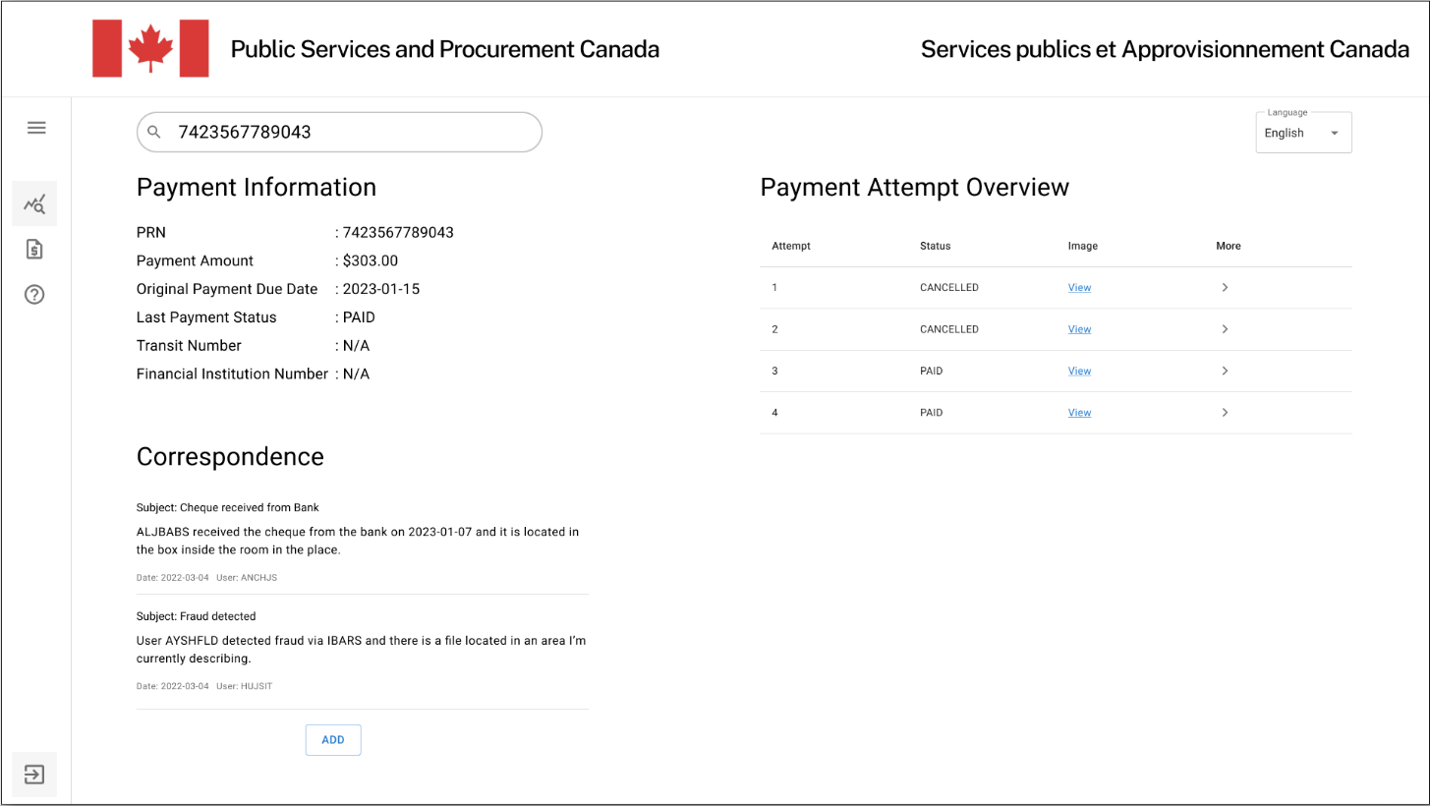Click the Canada flag logo
The width and height of the screenshot is (1430, 806).
coord(150,48)
